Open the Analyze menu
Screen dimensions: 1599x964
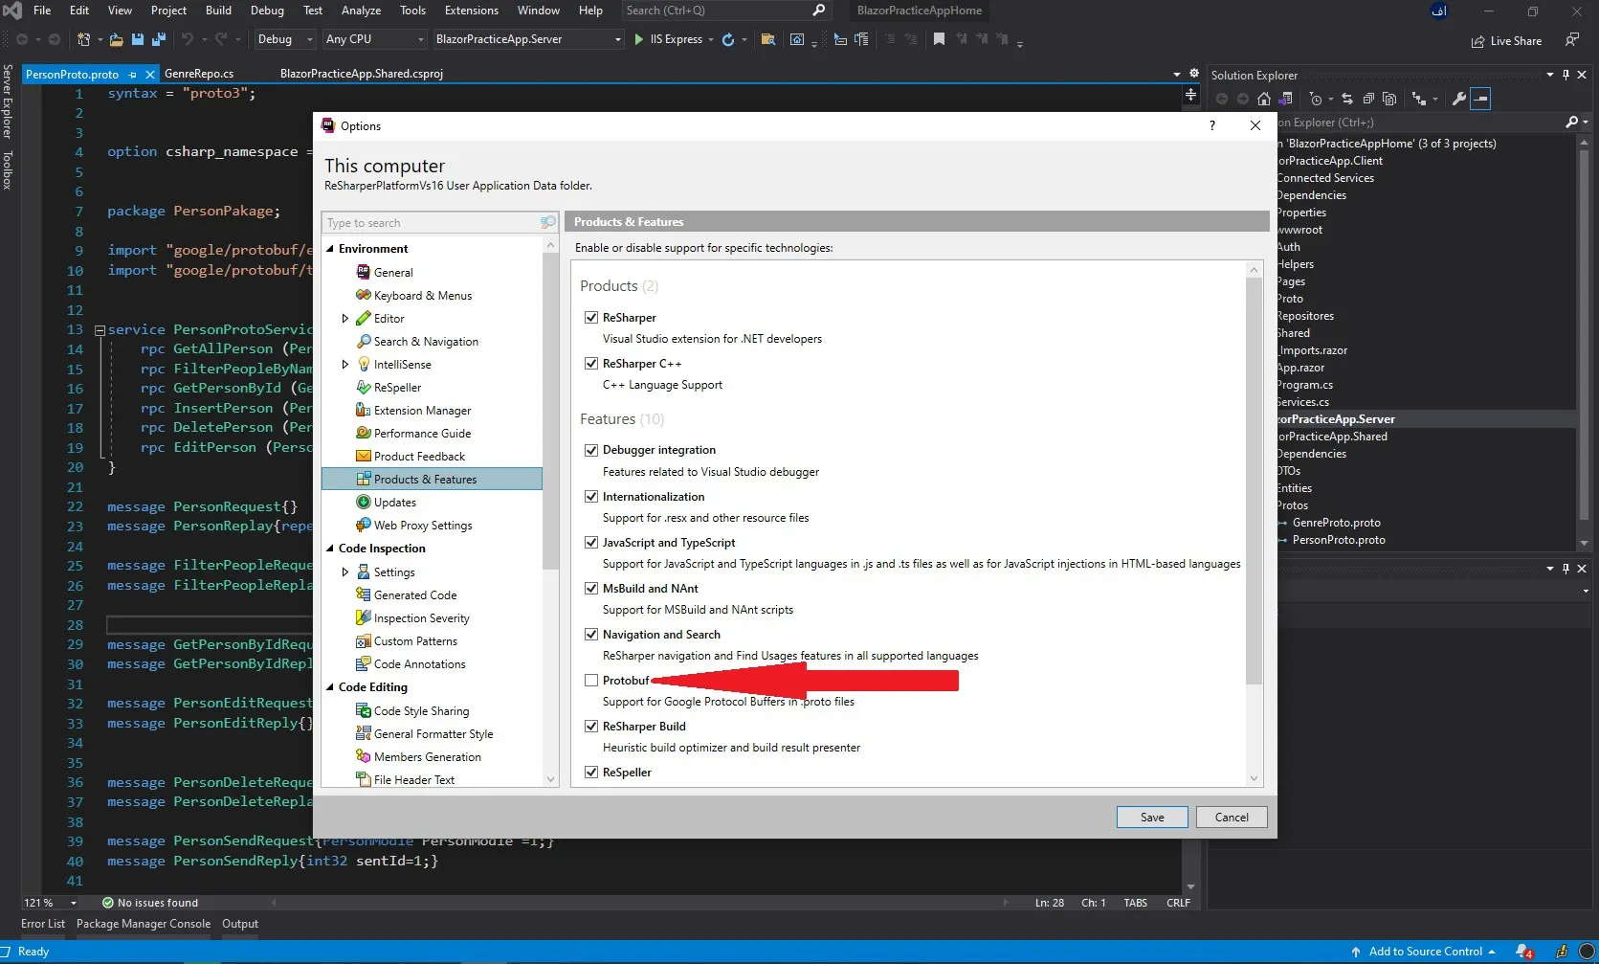coord(361,11)
